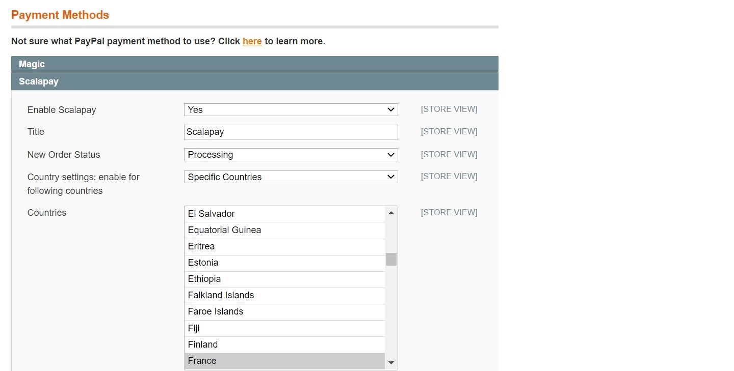This screenshot has height=371, width=734.
Task: Select Ethiopia in Countries list
Action: pos(285,279)
